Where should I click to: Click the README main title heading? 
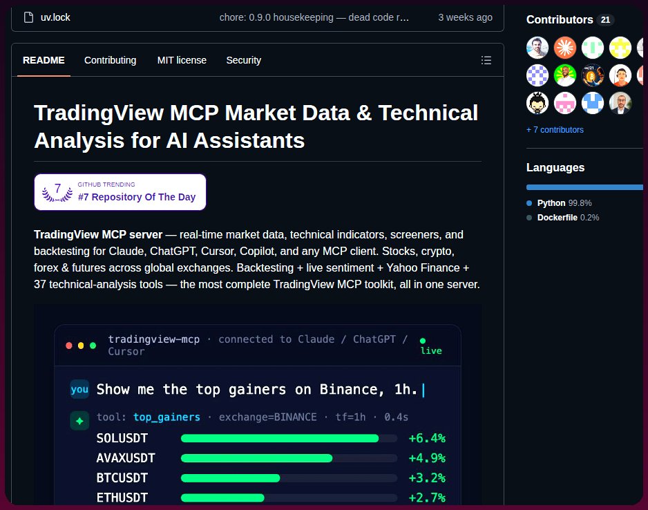[256, 126]
